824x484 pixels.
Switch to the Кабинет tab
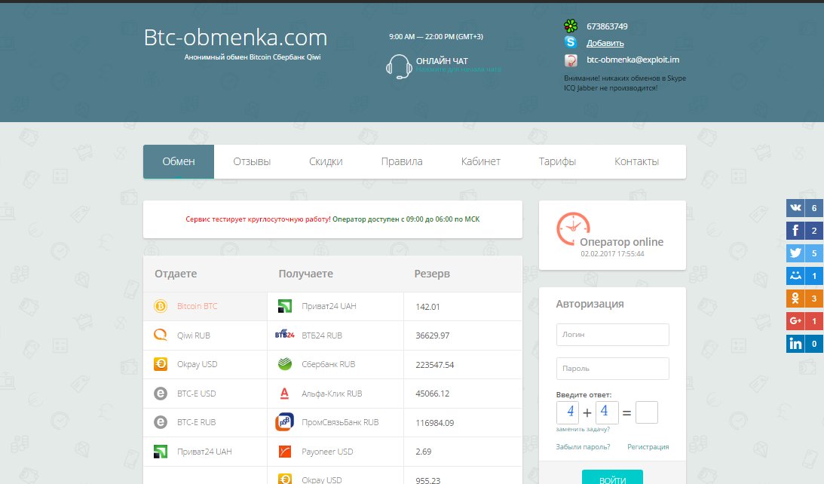481,161
